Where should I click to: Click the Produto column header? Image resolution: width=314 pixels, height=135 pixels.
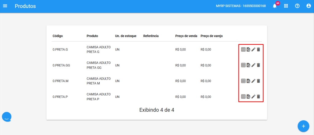click(92, 36)
